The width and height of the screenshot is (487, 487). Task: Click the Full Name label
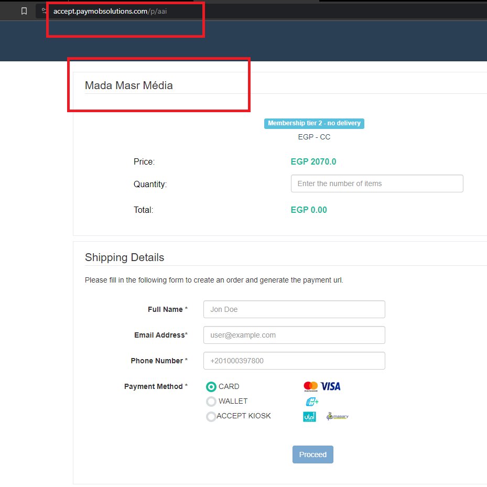[x=167, y=309]
